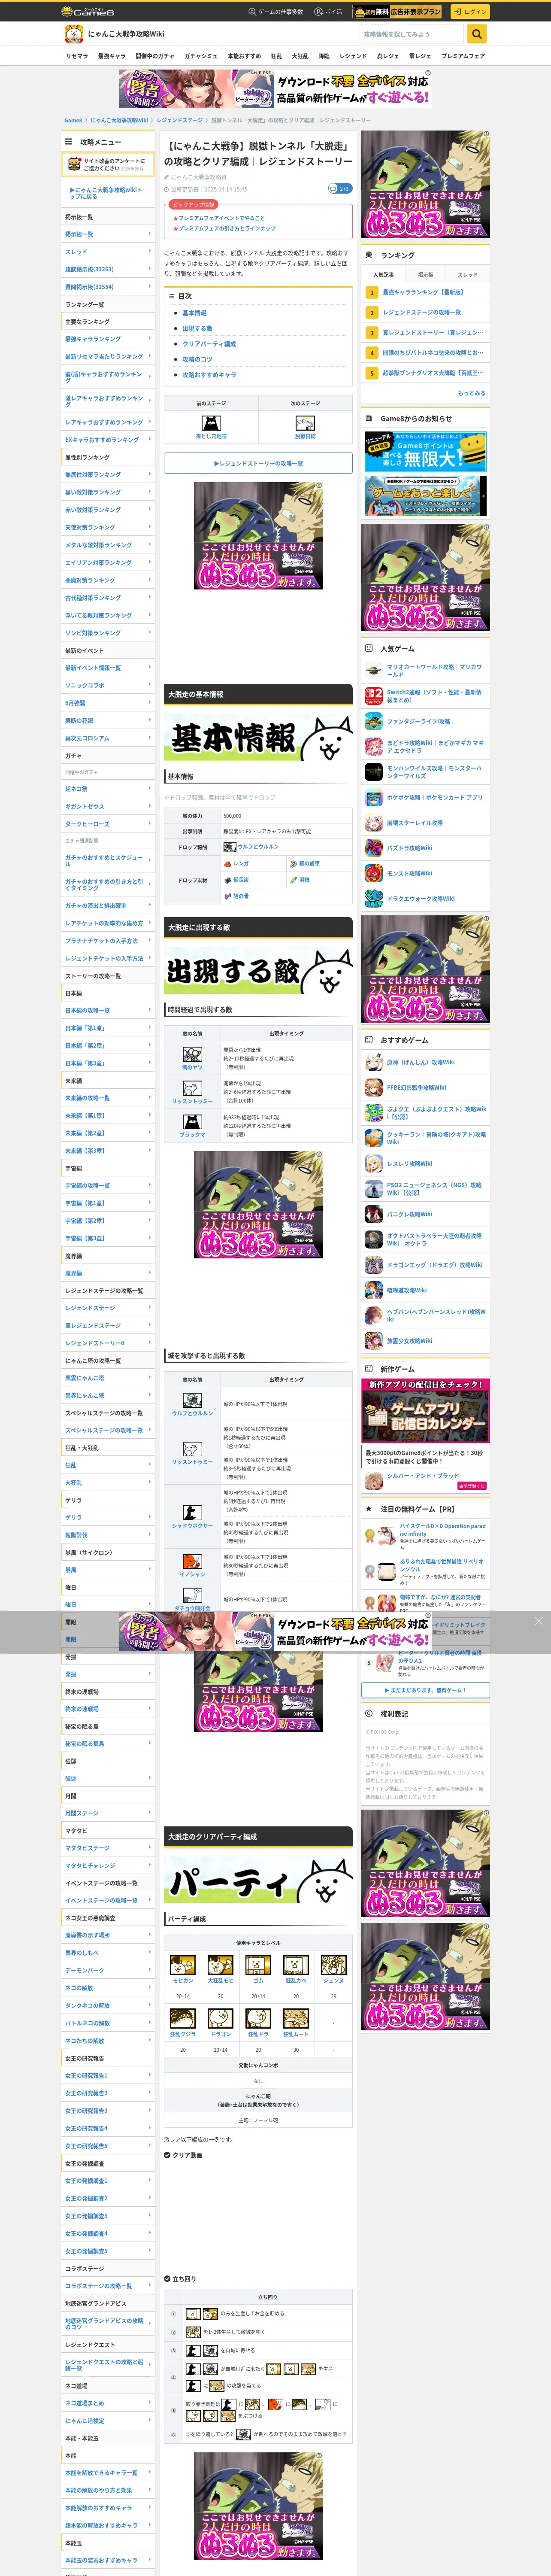Click the 備長炭 material icon

point(228,880)
